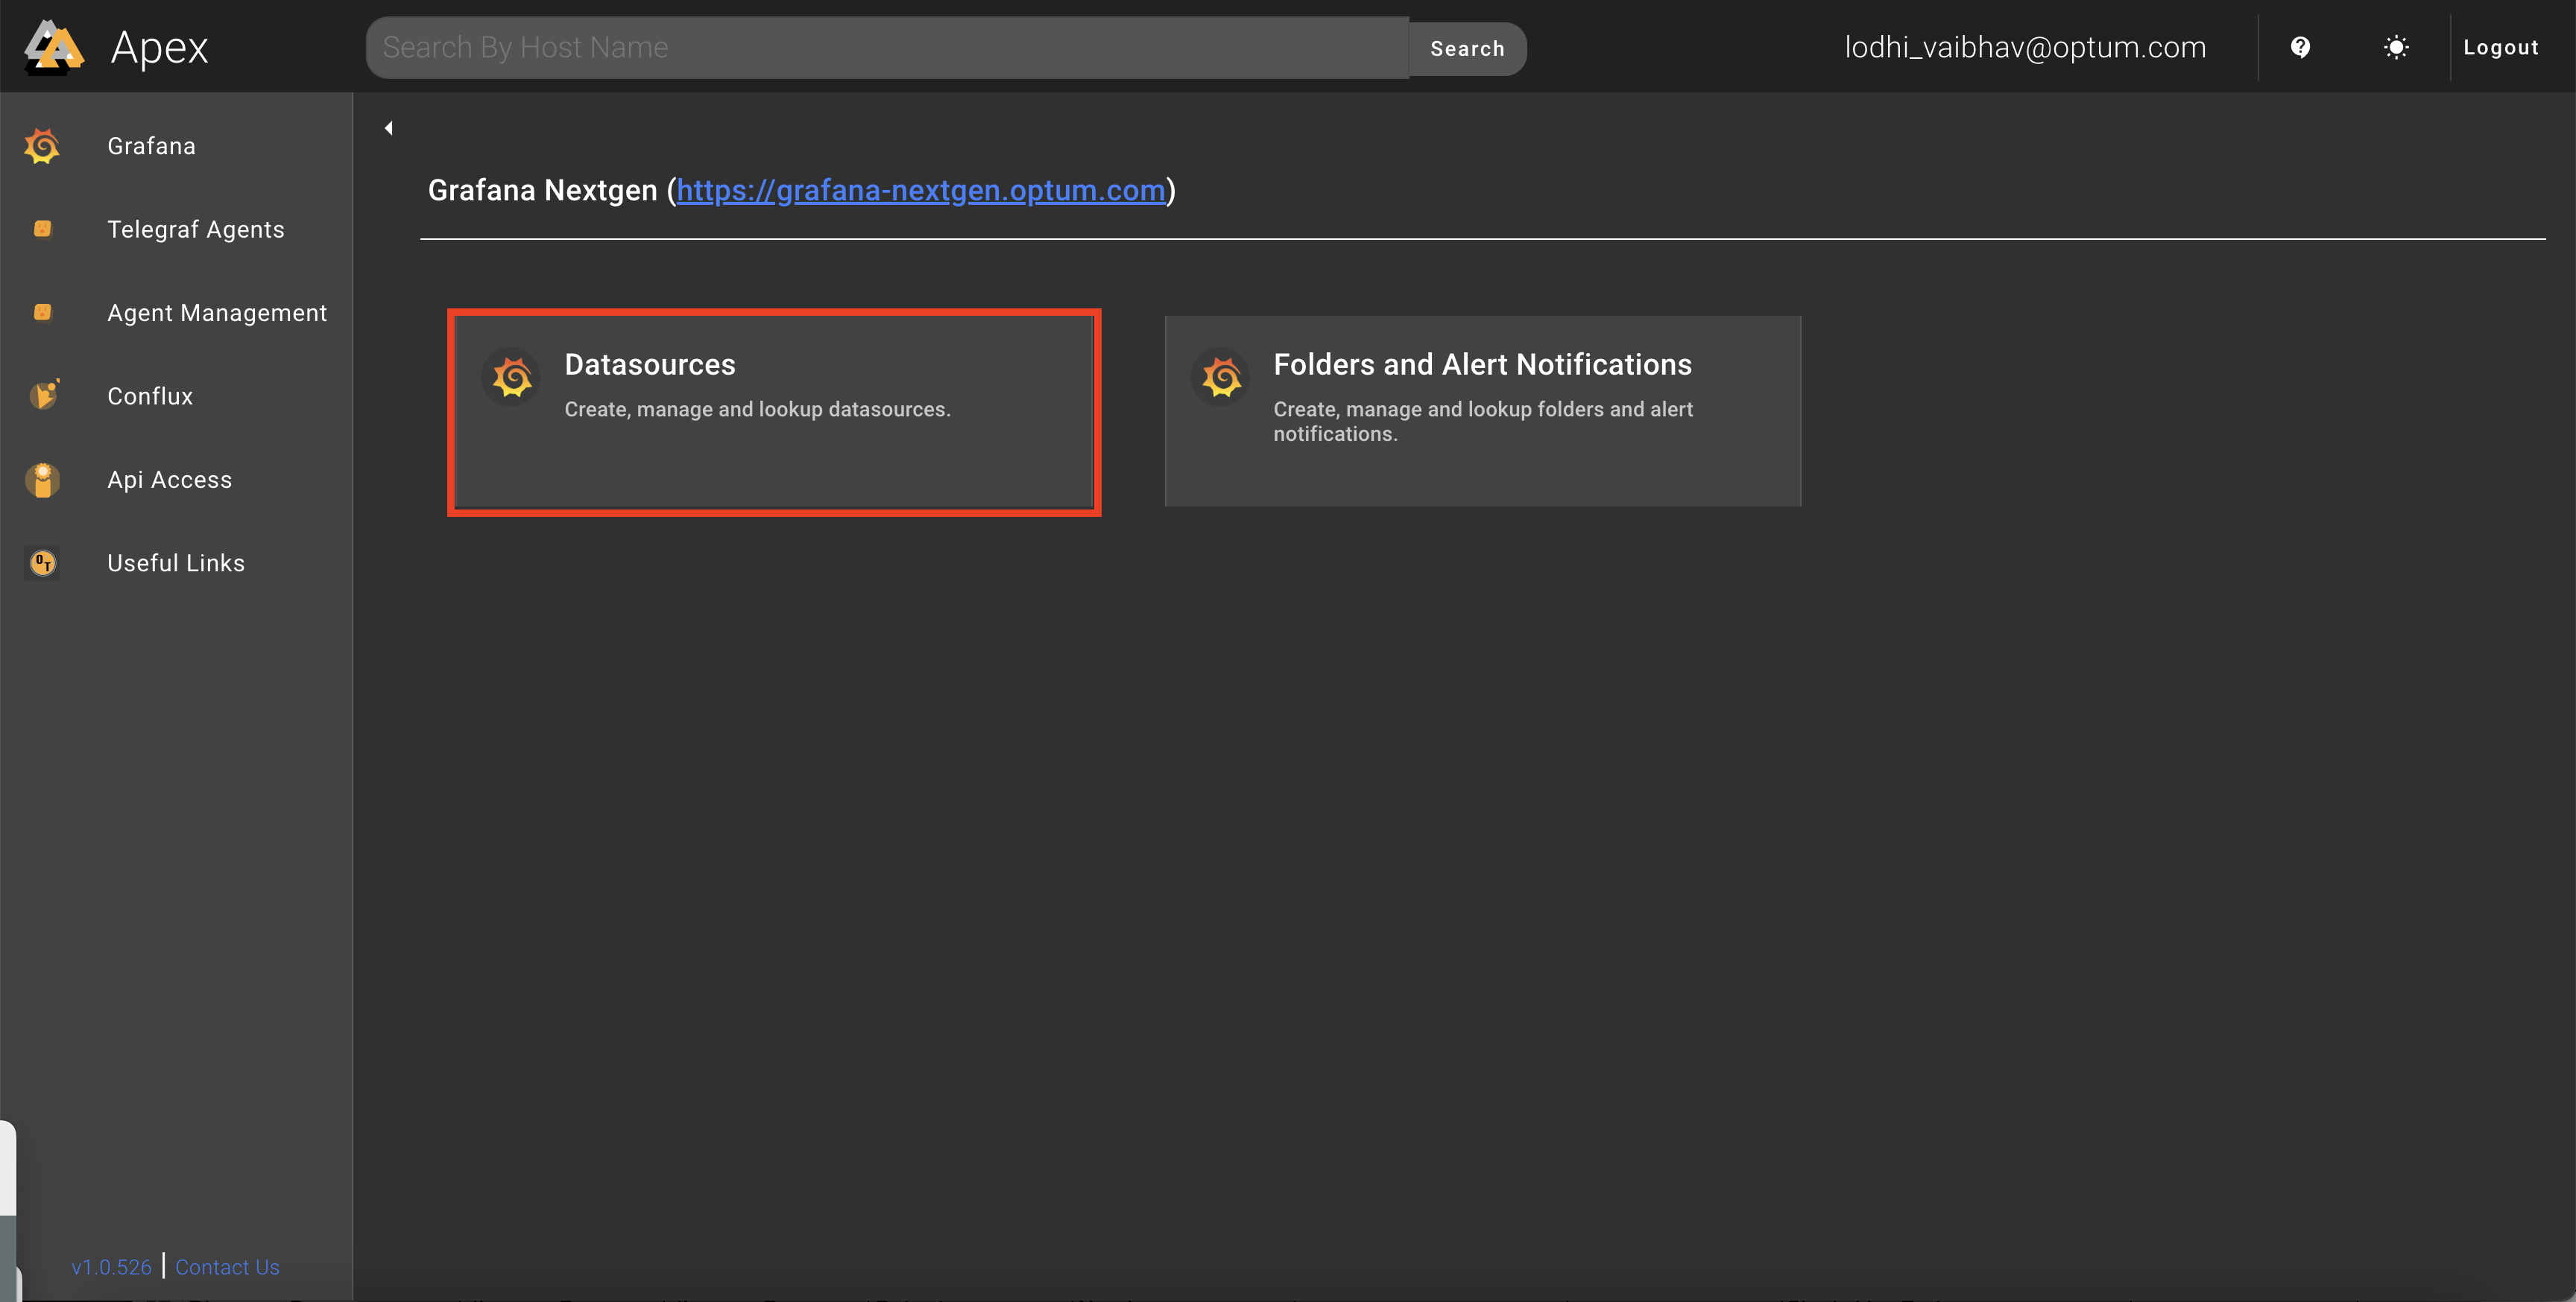Image resolution: width=2576 pixels, height=1302 pixels.
Task: Open the Datasources card title
Action: [650, 365]
